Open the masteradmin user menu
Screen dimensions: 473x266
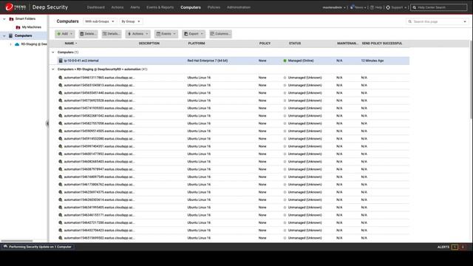334,7
